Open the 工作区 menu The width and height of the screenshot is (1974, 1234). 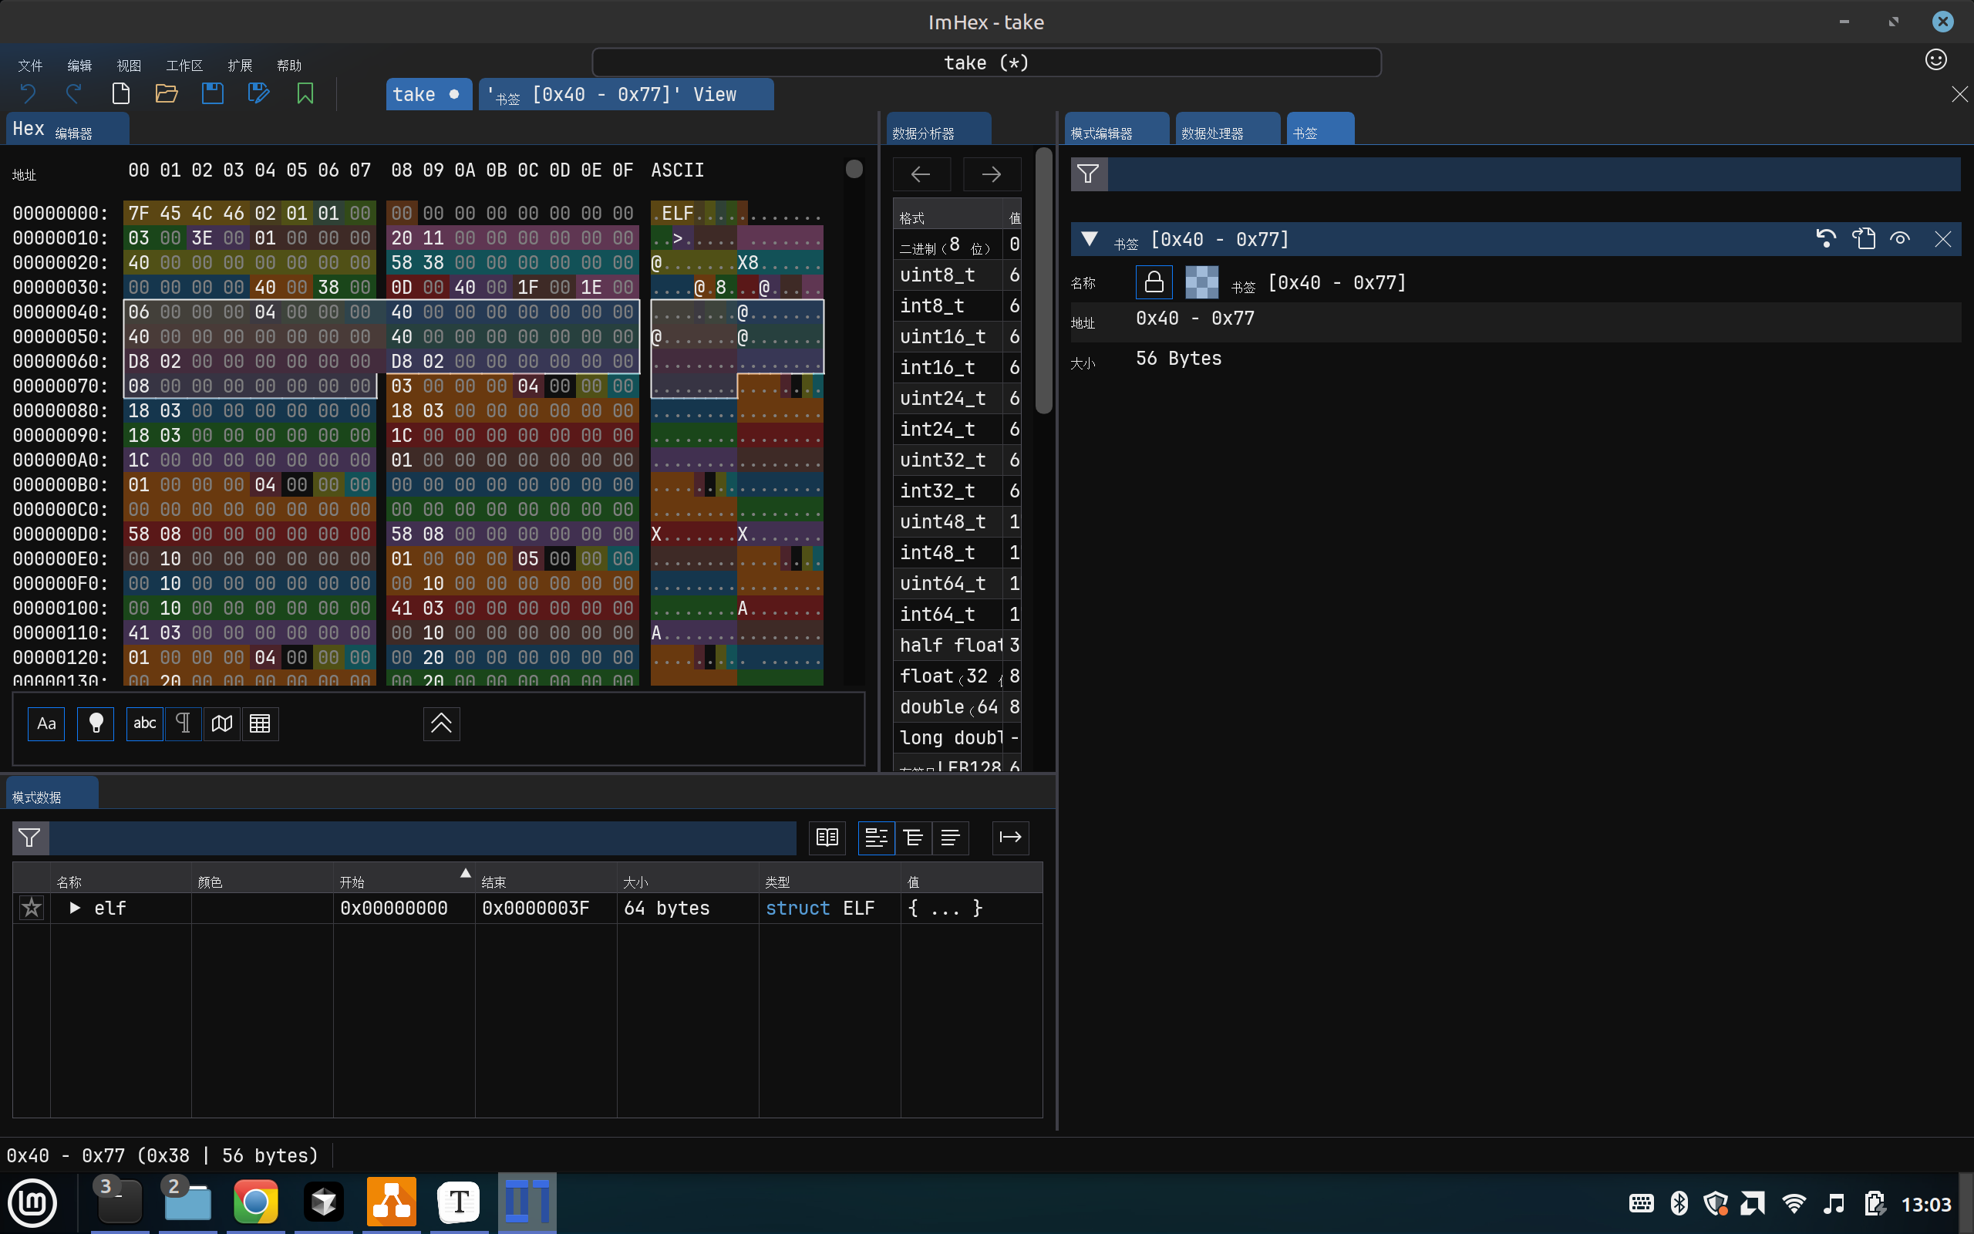[184, 66]
